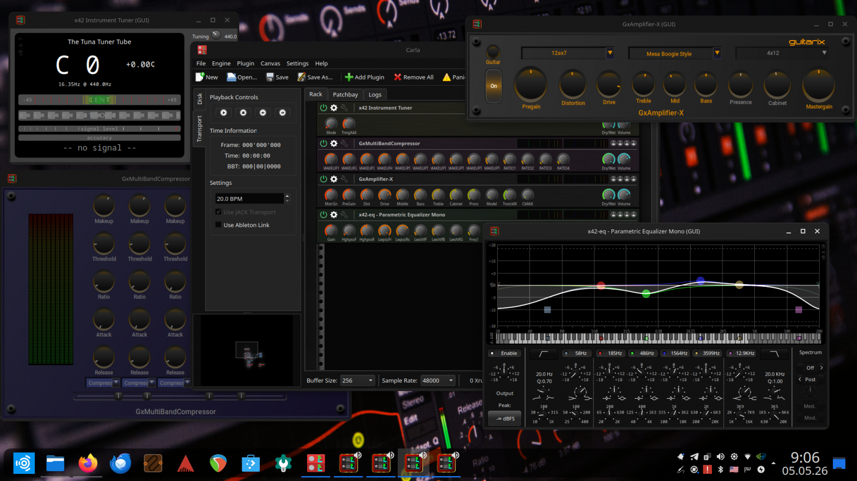Click Add Plugin in Carla toolbar
Image resolution: width=857 pixels, height=481 pixels.
(x=364, y=77)
